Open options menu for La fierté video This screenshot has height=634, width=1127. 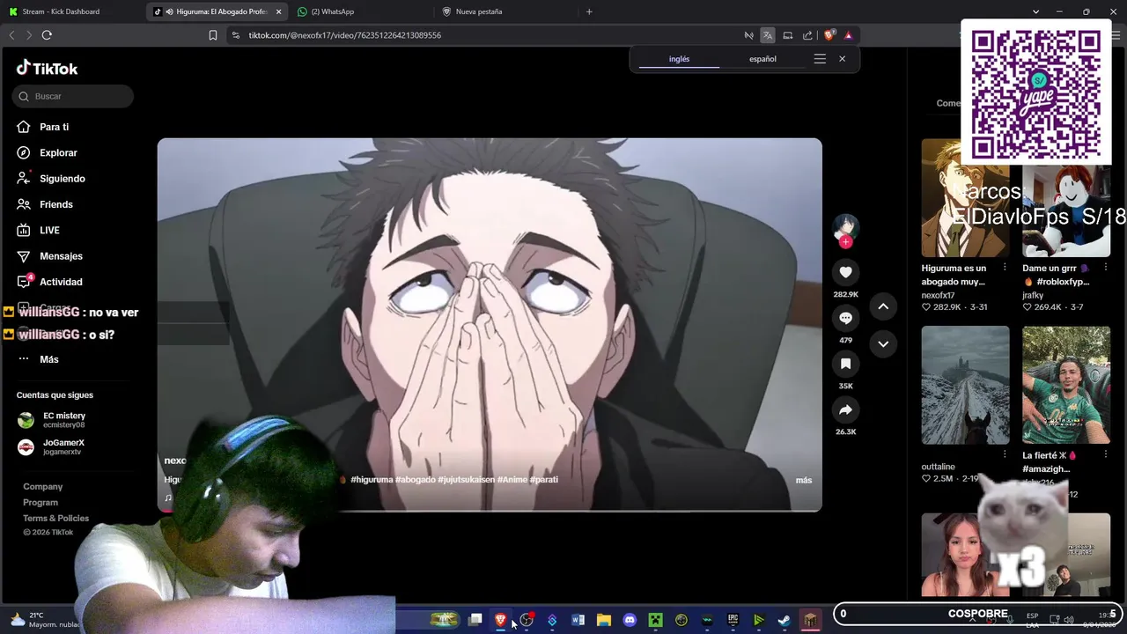pos(1105,454)
